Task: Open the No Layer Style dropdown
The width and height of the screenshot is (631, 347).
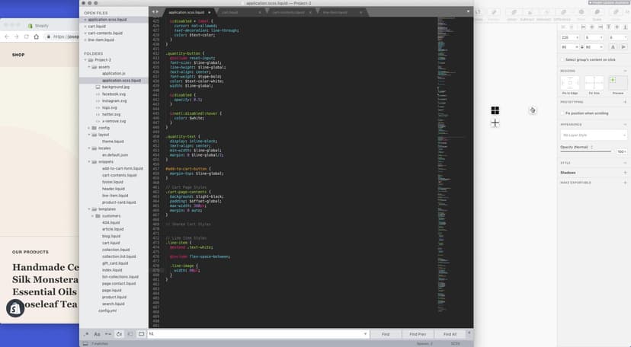Action: (593, 135)
